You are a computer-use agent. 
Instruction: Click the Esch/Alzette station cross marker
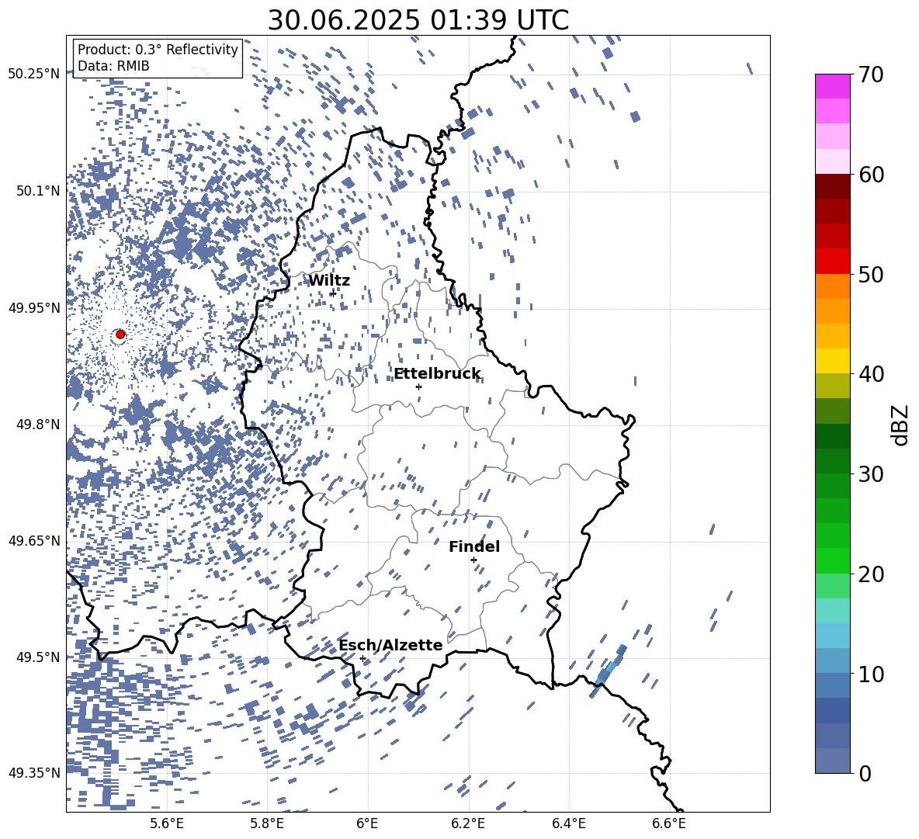(362, 658)
